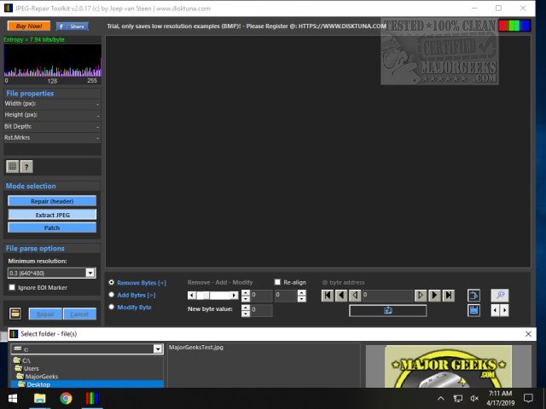
Task: Show hidden system tray icons
Action: tap(441, 399)
